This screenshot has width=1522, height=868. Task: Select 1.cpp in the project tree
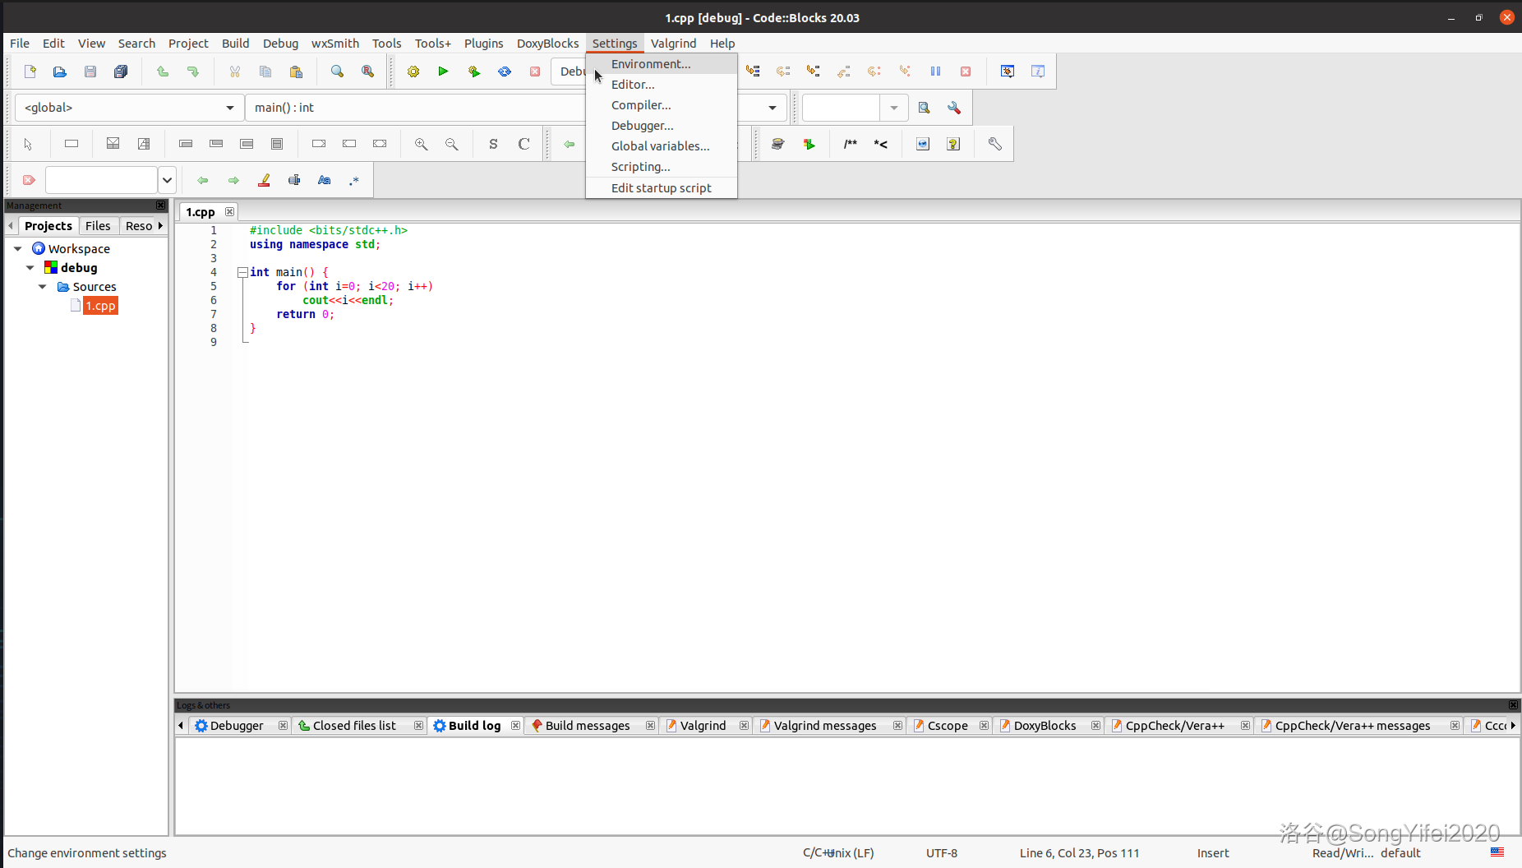tap(100, 306)
